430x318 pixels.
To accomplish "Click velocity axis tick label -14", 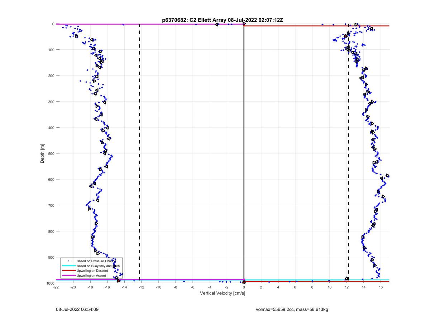I will [x=124, y=287].
